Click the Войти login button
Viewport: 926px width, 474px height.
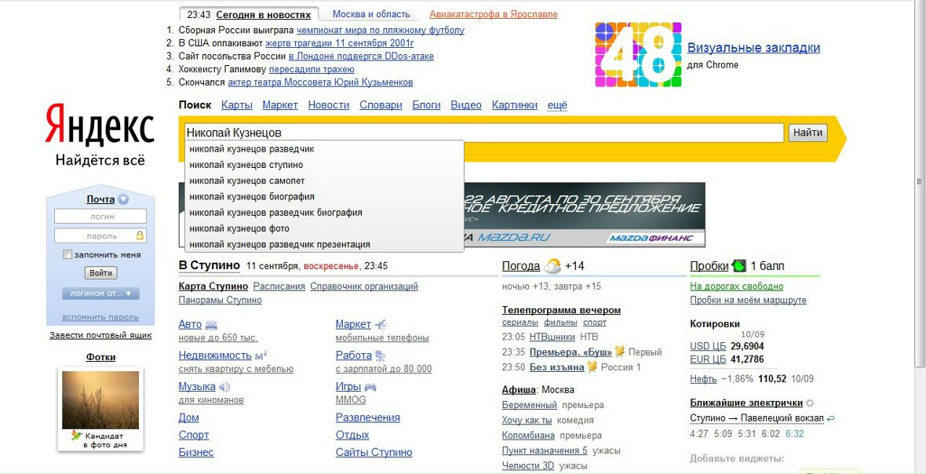(x=100, y=273)
